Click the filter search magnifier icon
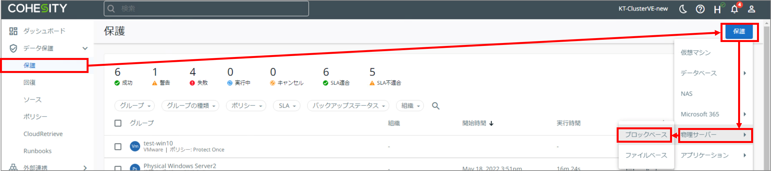The image size is (771, 171). tap(436, 106)
